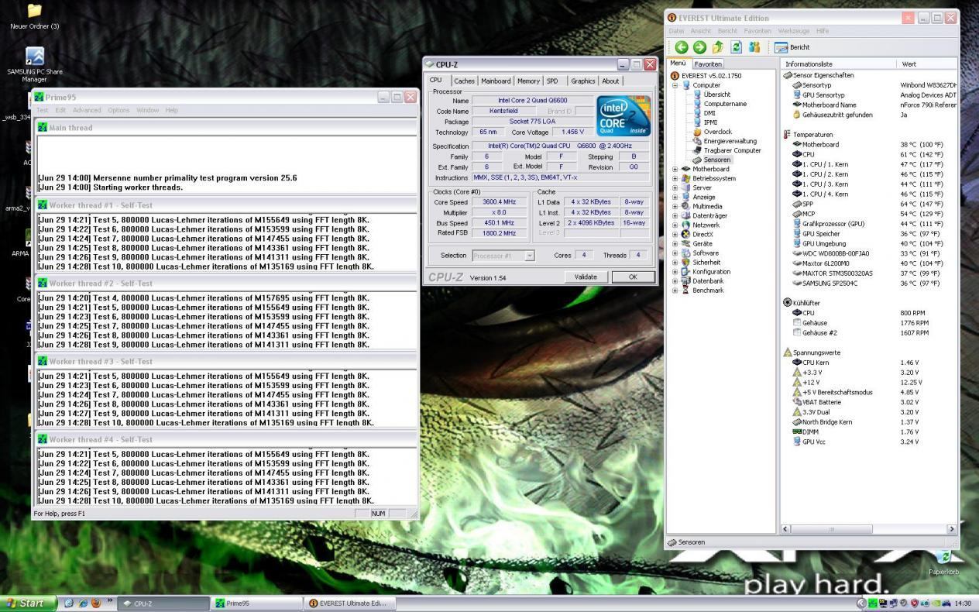This screenshot has height=612, width=979.
Task: Select Tragbarer Computer in the EVEREST tree
Action: [x=732, y=150]
